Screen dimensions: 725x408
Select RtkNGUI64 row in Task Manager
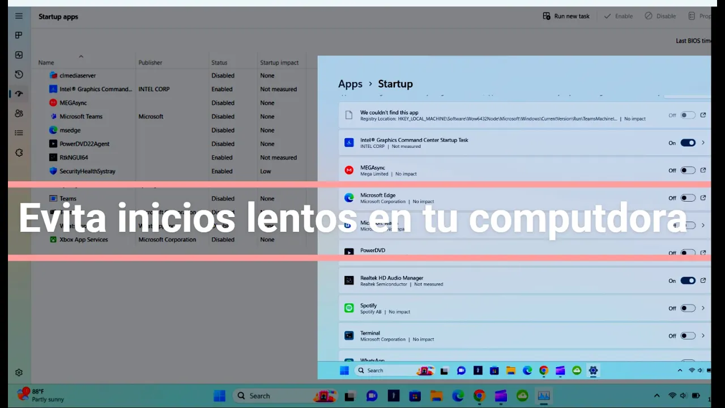click(170, 158)
